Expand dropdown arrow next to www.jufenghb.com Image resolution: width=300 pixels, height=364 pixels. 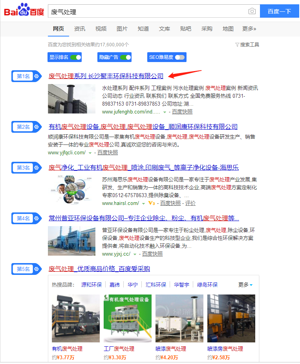(x=165, y=112)
